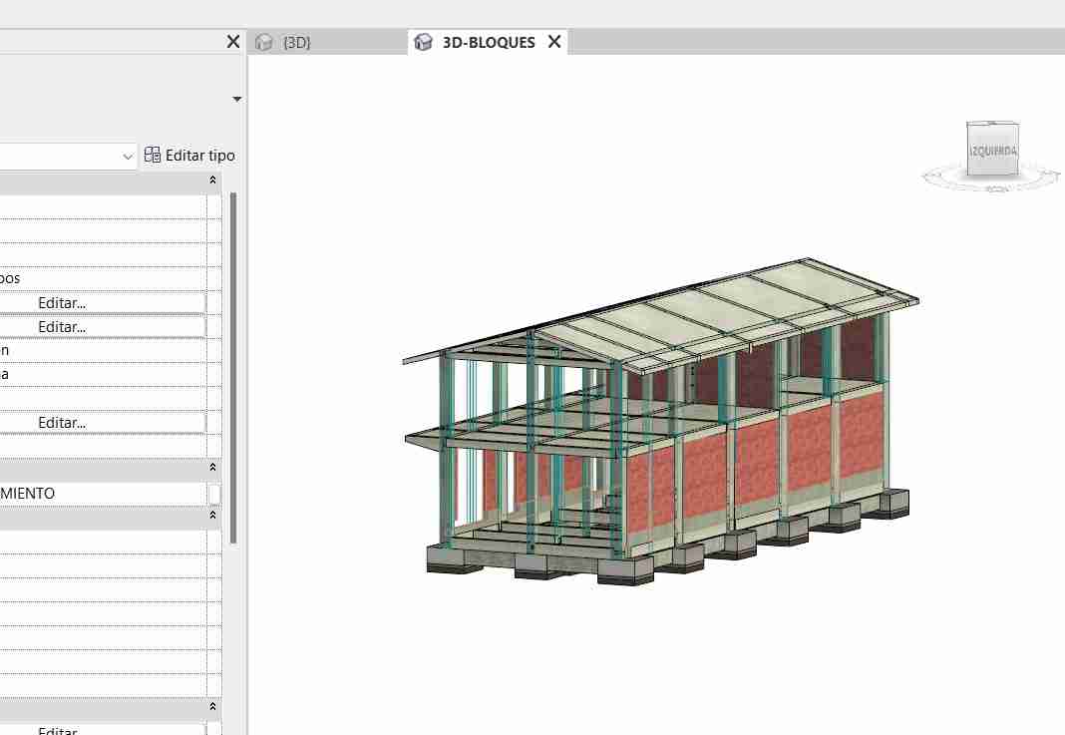
Task: Select a concrete footing at the building base
Action: click(626, 570)
